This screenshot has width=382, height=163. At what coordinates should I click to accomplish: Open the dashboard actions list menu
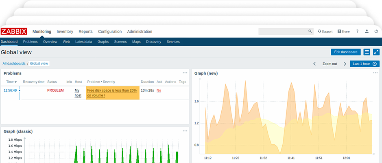(x=367, y=52)
